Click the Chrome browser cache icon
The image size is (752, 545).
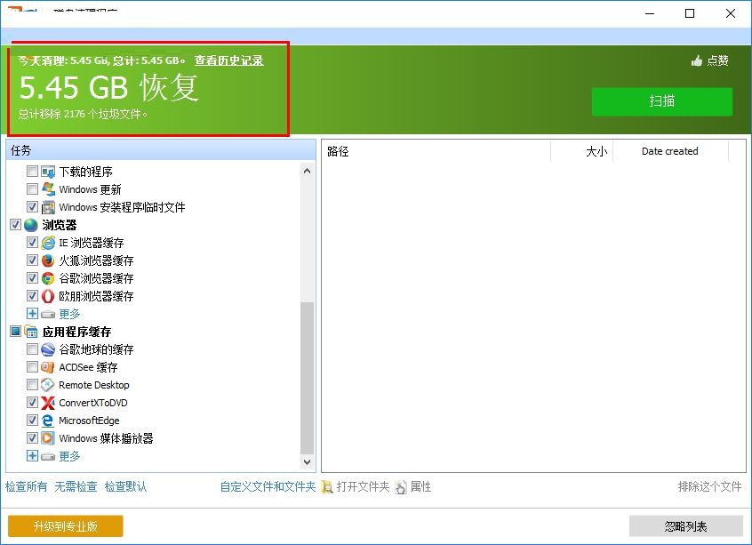[x=47, y=278]
